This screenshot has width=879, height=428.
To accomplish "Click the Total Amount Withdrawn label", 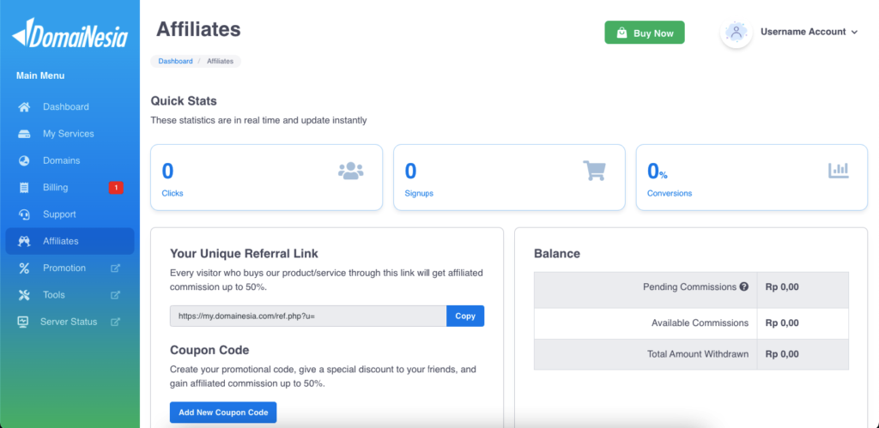I will point(698,354).
